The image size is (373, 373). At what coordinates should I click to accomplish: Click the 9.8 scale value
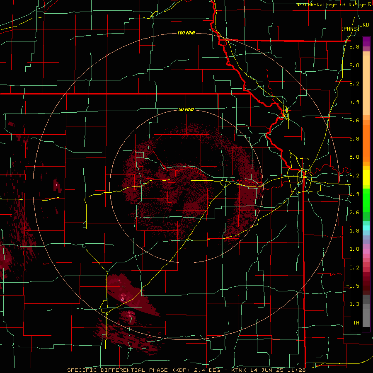coord(354,47)
